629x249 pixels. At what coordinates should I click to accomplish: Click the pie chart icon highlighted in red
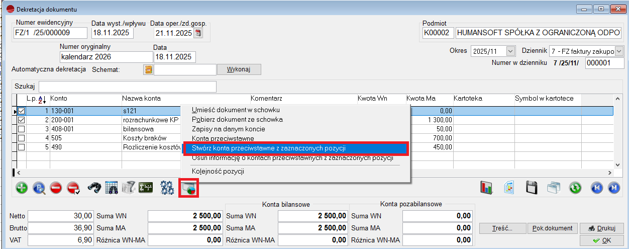coord(188,188)
